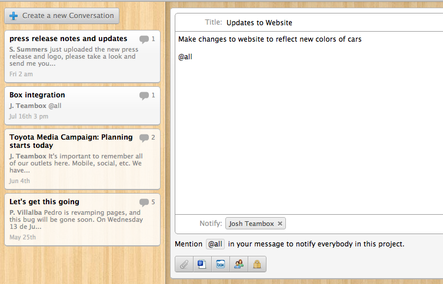Click comment bubble icon on Box integration
The height and width of the screenshot is (284, 443).
tap(144, 96)
